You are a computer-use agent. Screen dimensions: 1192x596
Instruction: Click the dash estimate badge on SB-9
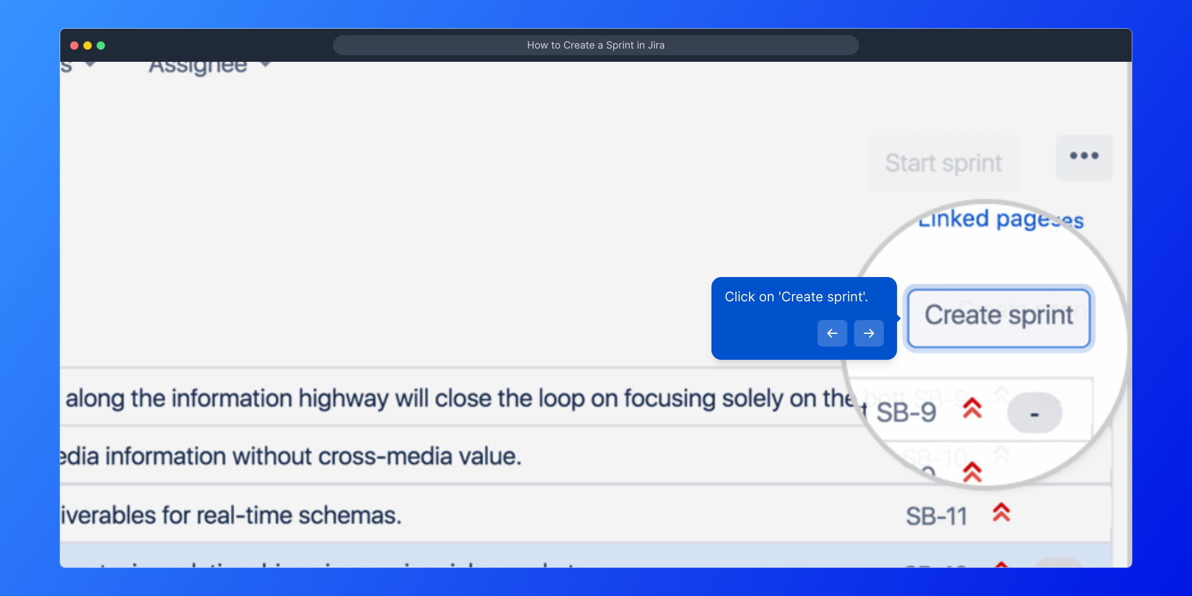(1034, 413)
